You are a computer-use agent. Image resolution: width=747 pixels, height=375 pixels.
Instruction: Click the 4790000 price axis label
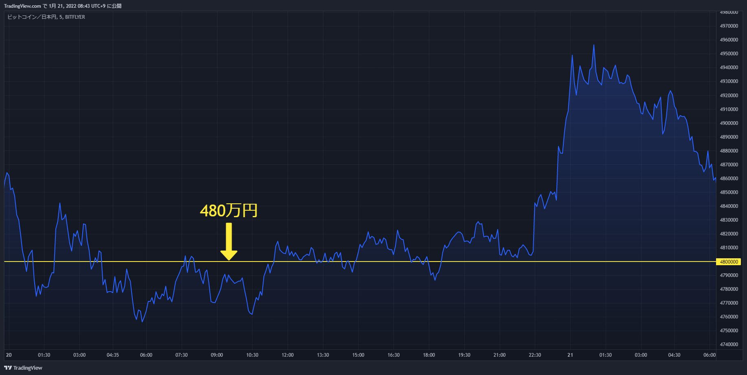click(x=729, y=275)
